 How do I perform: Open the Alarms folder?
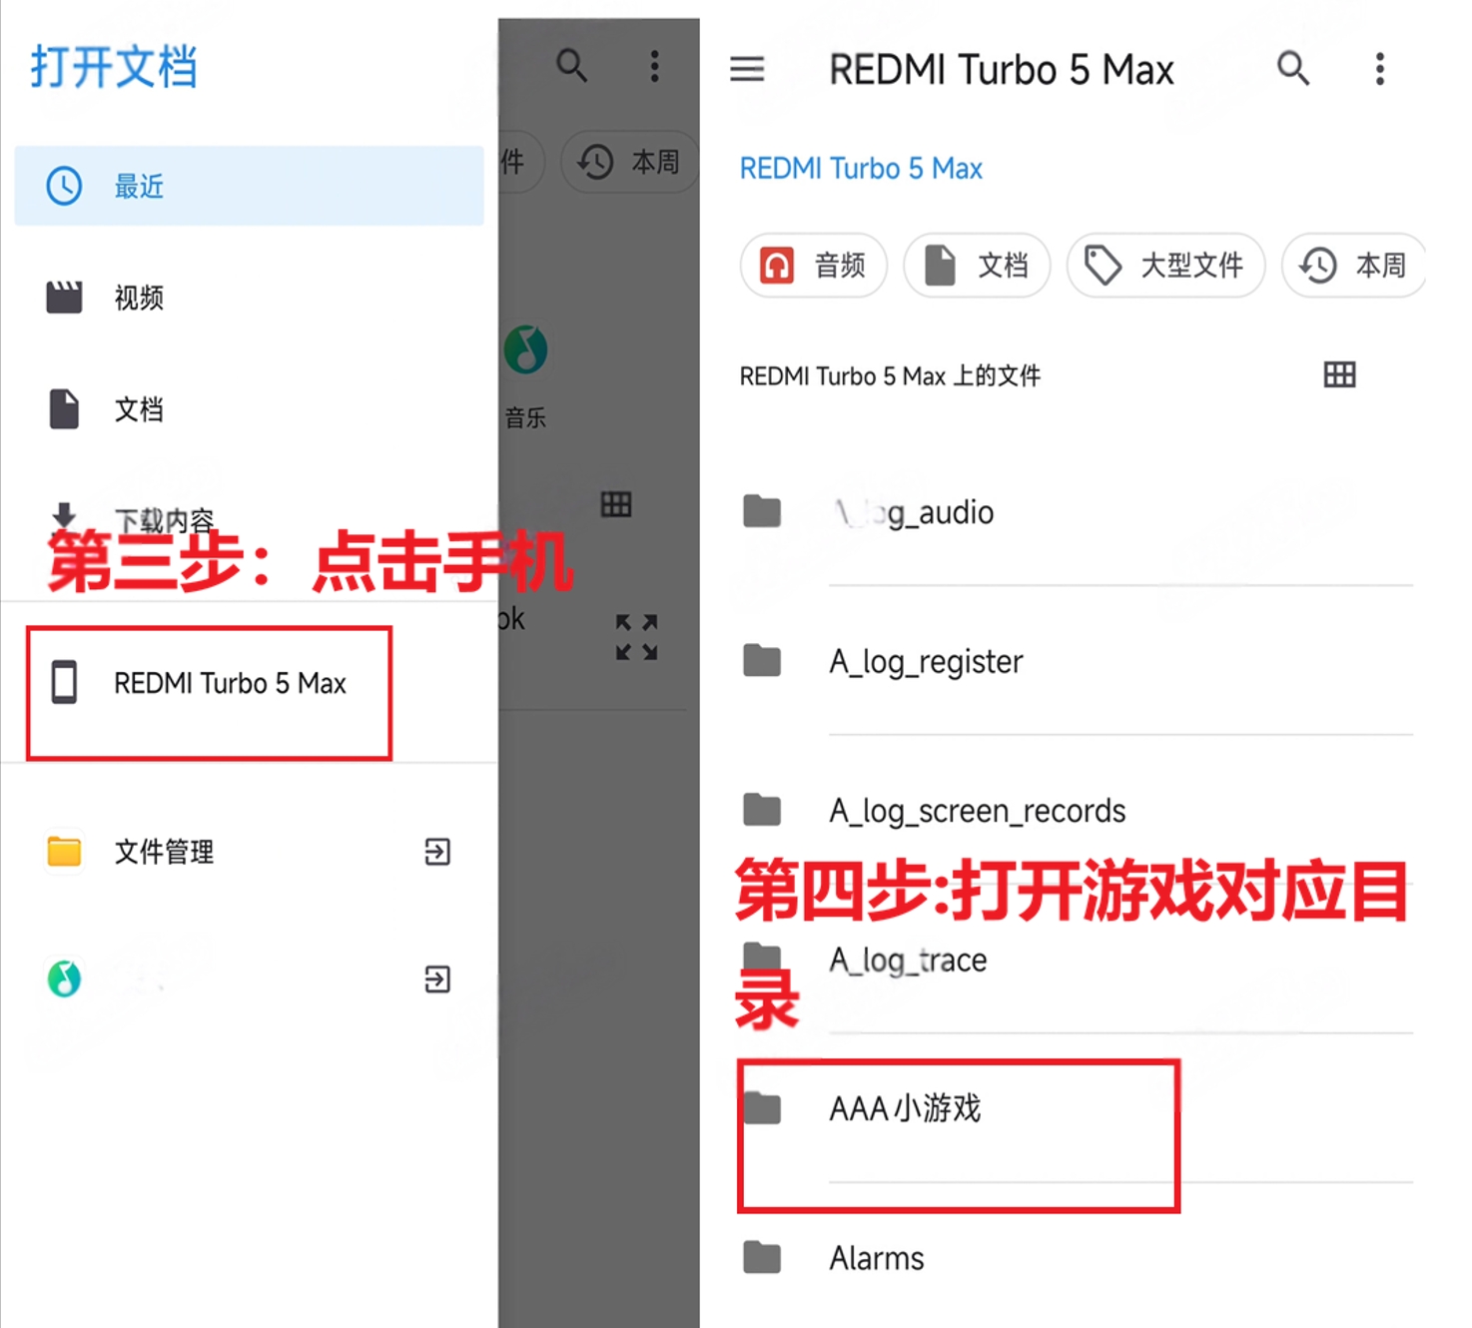coord(876,1258)
